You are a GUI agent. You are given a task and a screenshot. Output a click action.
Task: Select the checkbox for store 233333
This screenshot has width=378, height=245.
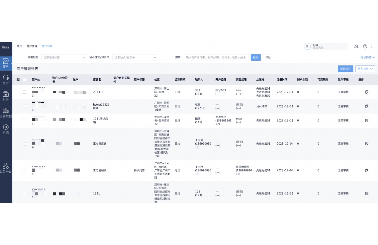(x=25, y=92)
